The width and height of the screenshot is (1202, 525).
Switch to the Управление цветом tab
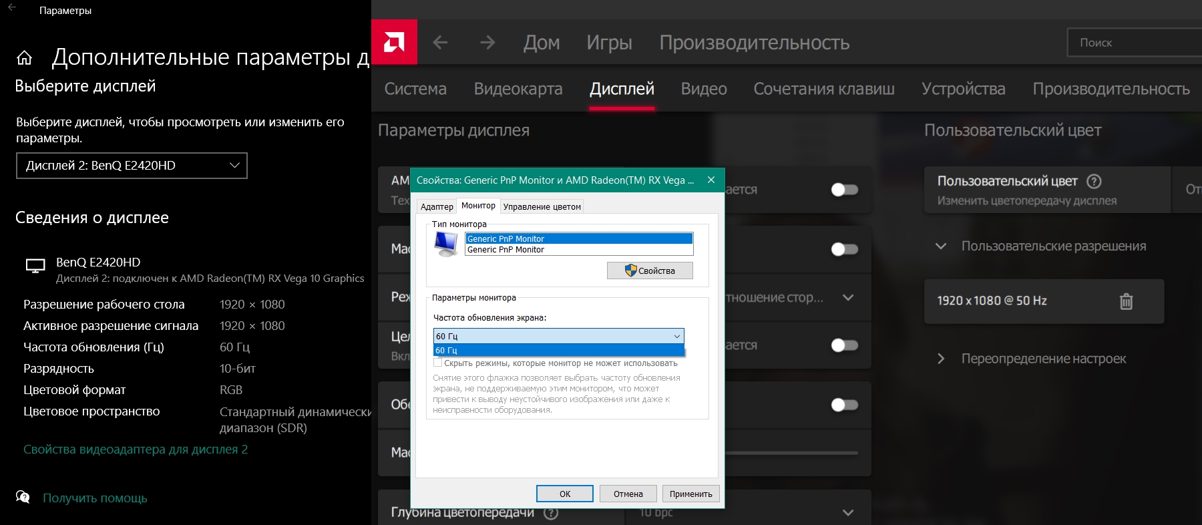542,207
